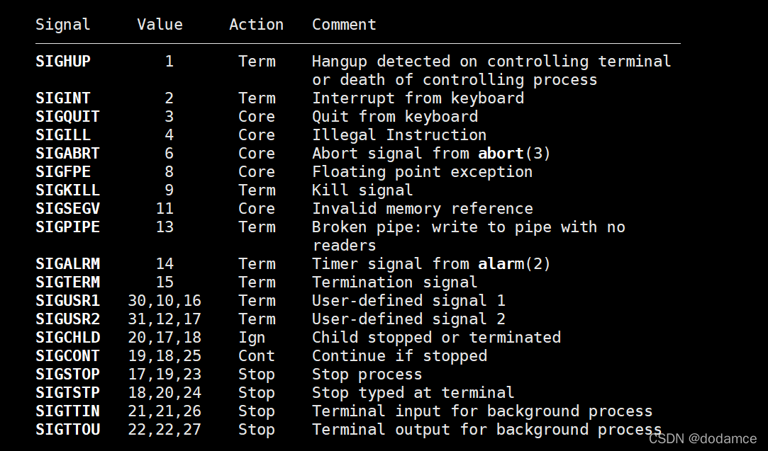Viewport: 768px width, 451px height.
Task: Click value 9 in the SIGKILL row
Action: coord(169,190)
